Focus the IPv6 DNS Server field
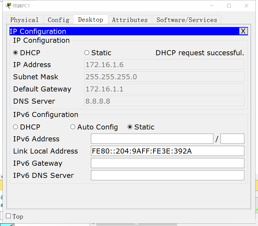 click(167, 175)
